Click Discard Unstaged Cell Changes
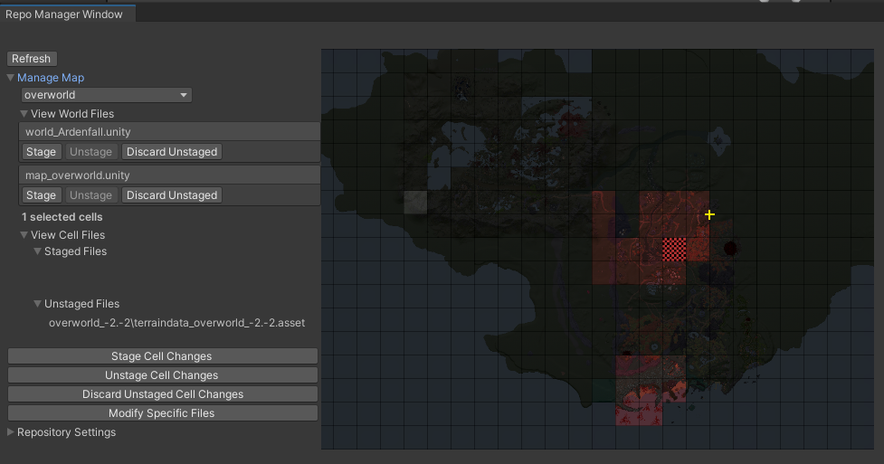The height and width of the screenshot is (464, 884). coord(163,394)
